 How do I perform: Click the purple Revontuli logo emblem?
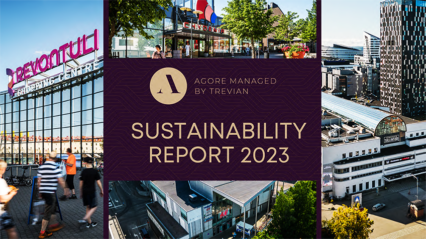(11, 82)
